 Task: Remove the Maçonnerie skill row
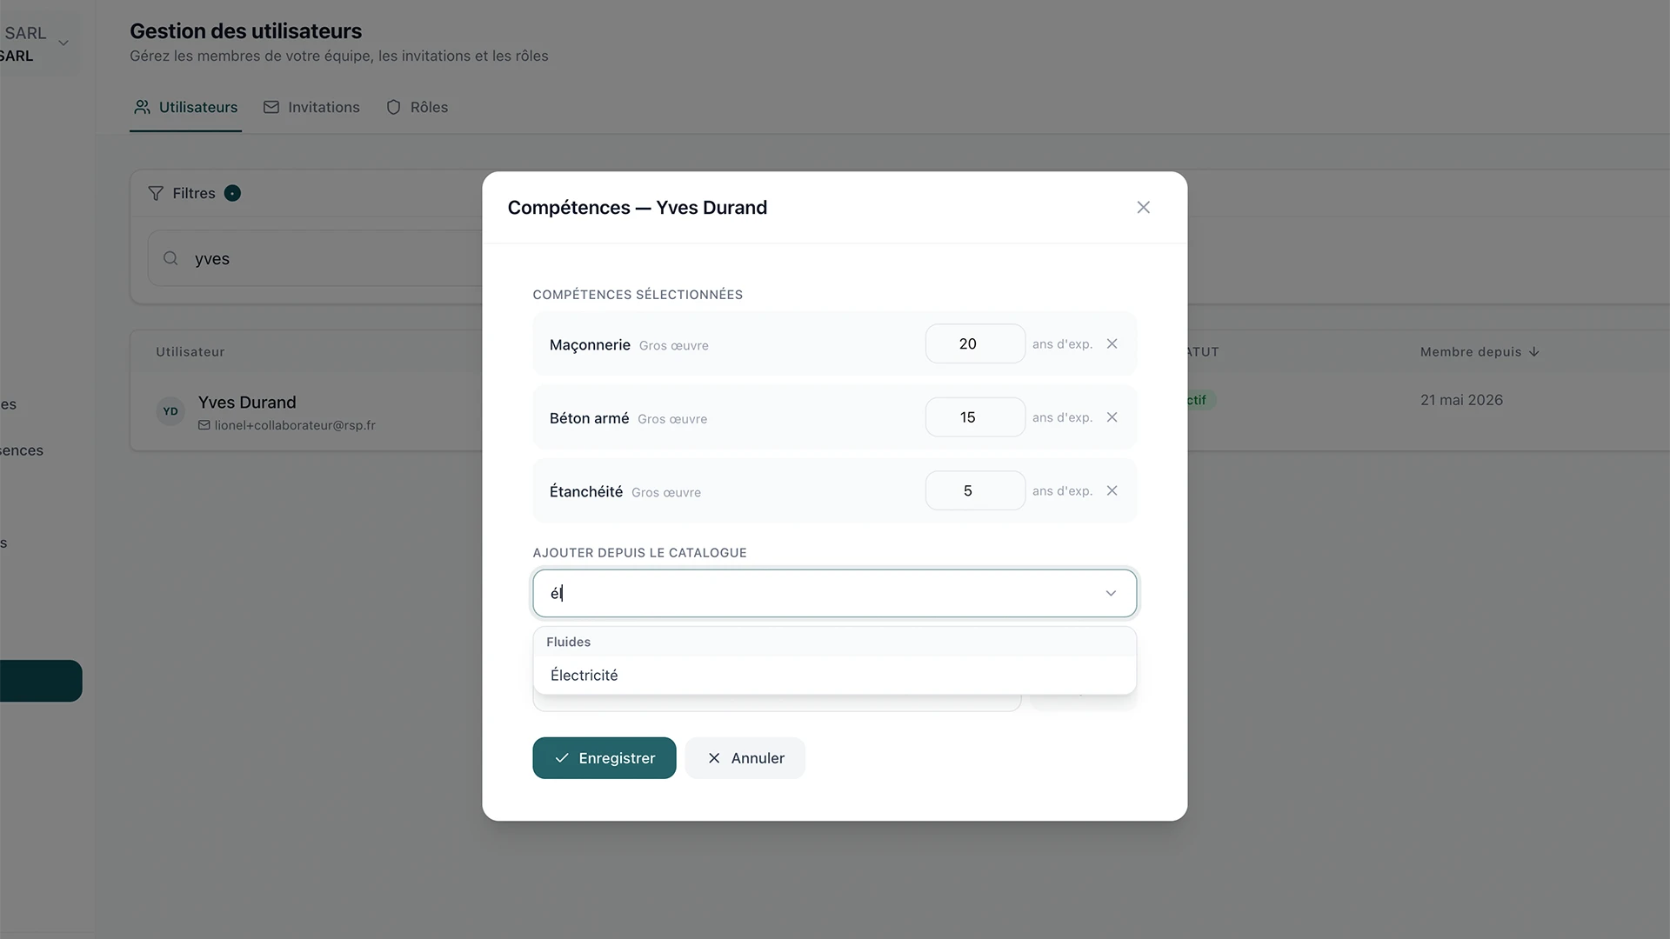coord(1112,344)
